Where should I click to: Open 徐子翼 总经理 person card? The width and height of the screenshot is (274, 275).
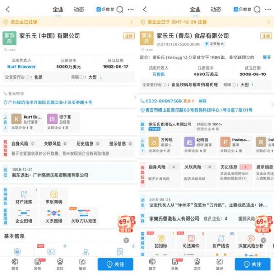point(63,122)
